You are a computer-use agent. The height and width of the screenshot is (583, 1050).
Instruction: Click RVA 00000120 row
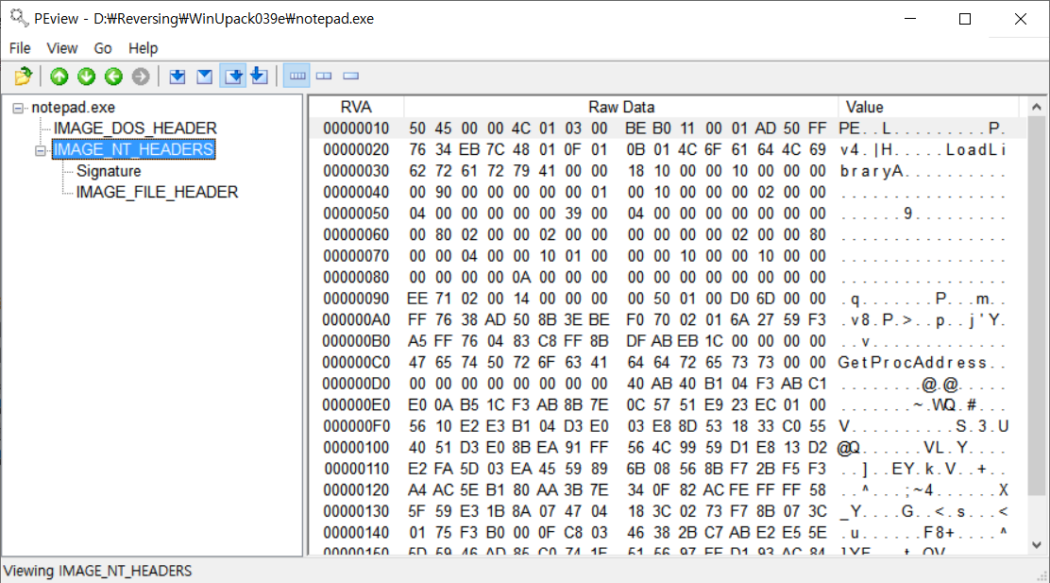pos(667,489)
